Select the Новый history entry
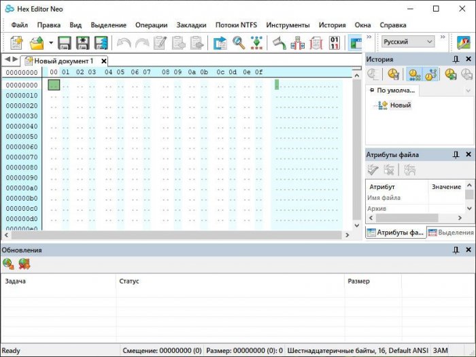476x357 pixels. [400, 105]
